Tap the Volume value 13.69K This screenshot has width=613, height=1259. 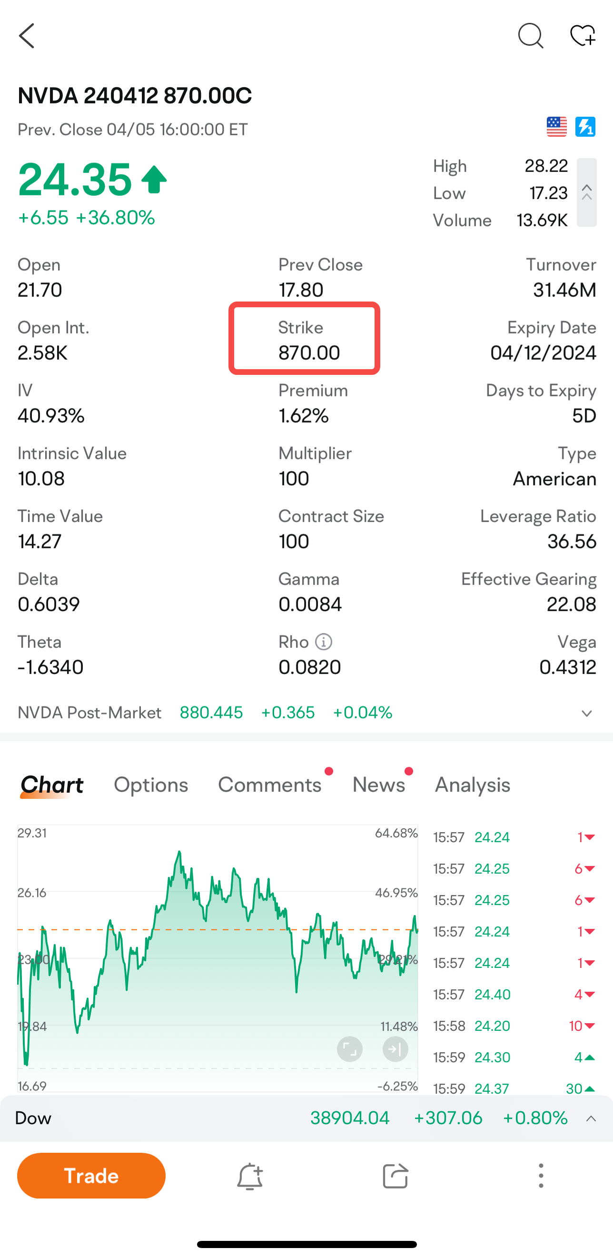(x=542, y=221)
